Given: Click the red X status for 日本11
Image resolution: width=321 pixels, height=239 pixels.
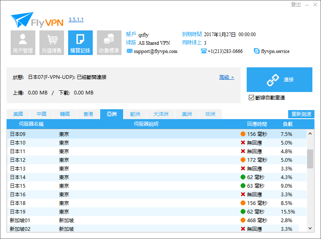Looking at the screenshot, I should click(243, 151).
